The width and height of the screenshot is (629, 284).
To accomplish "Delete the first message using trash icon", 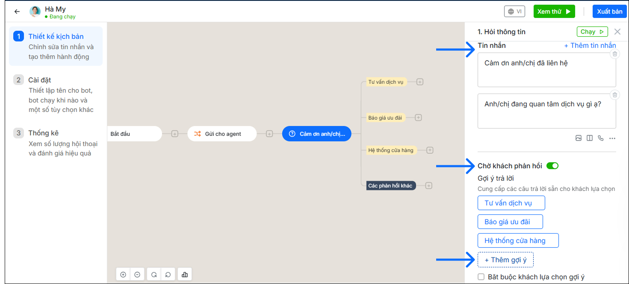I will (x=614, y=54).
